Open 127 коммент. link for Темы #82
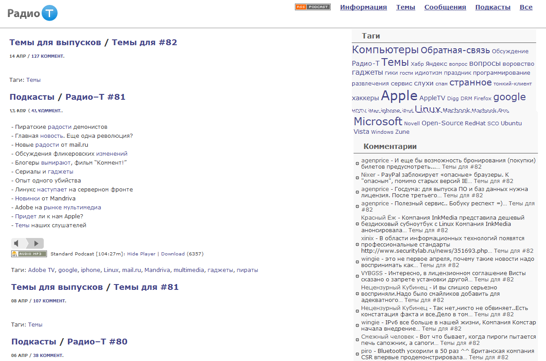The height and width of the screenshot is (361, 546). point(48,56)
